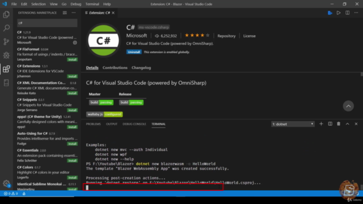This screenshot has height=204, width=363.
Task: Select the Terminal panel tab
Action: click(158, 124)
